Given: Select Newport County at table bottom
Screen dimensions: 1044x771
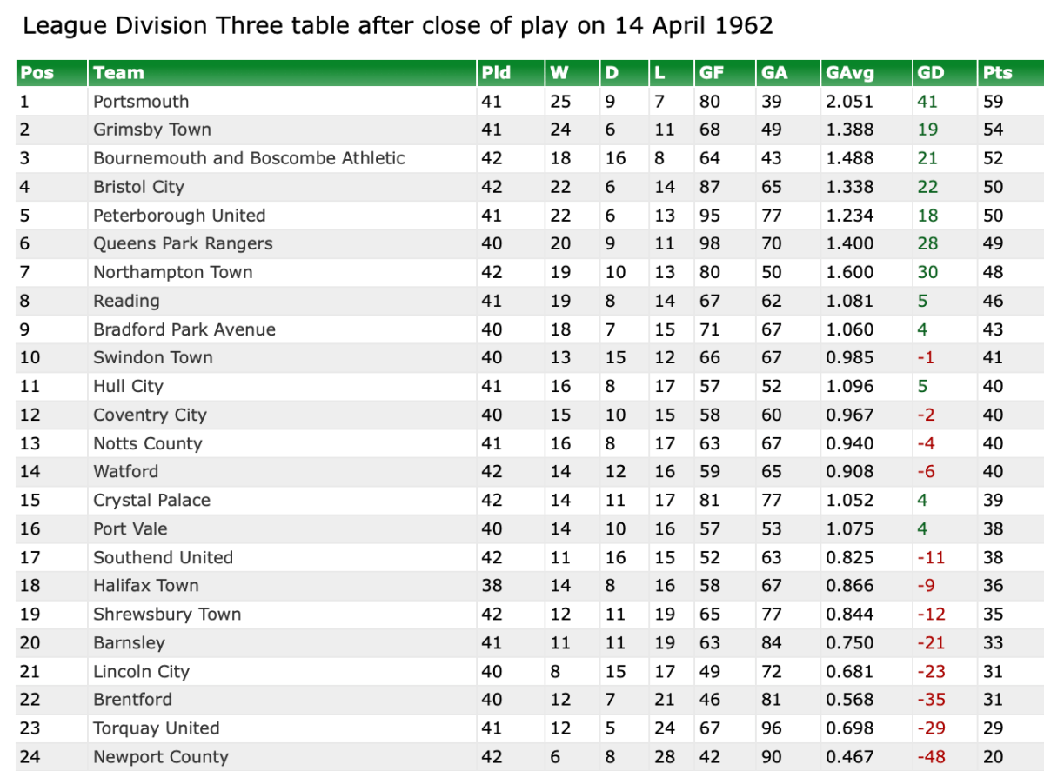Looking at the screenshot, I should pos(161,757).
